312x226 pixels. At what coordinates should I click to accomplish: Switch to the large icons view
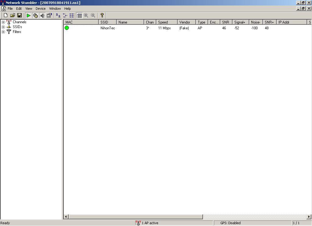[58, 15]
